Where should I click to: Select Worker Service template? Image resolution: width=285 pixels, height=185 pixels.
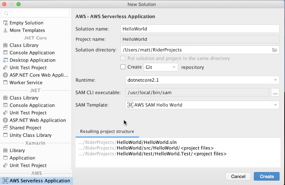(26, 83)
